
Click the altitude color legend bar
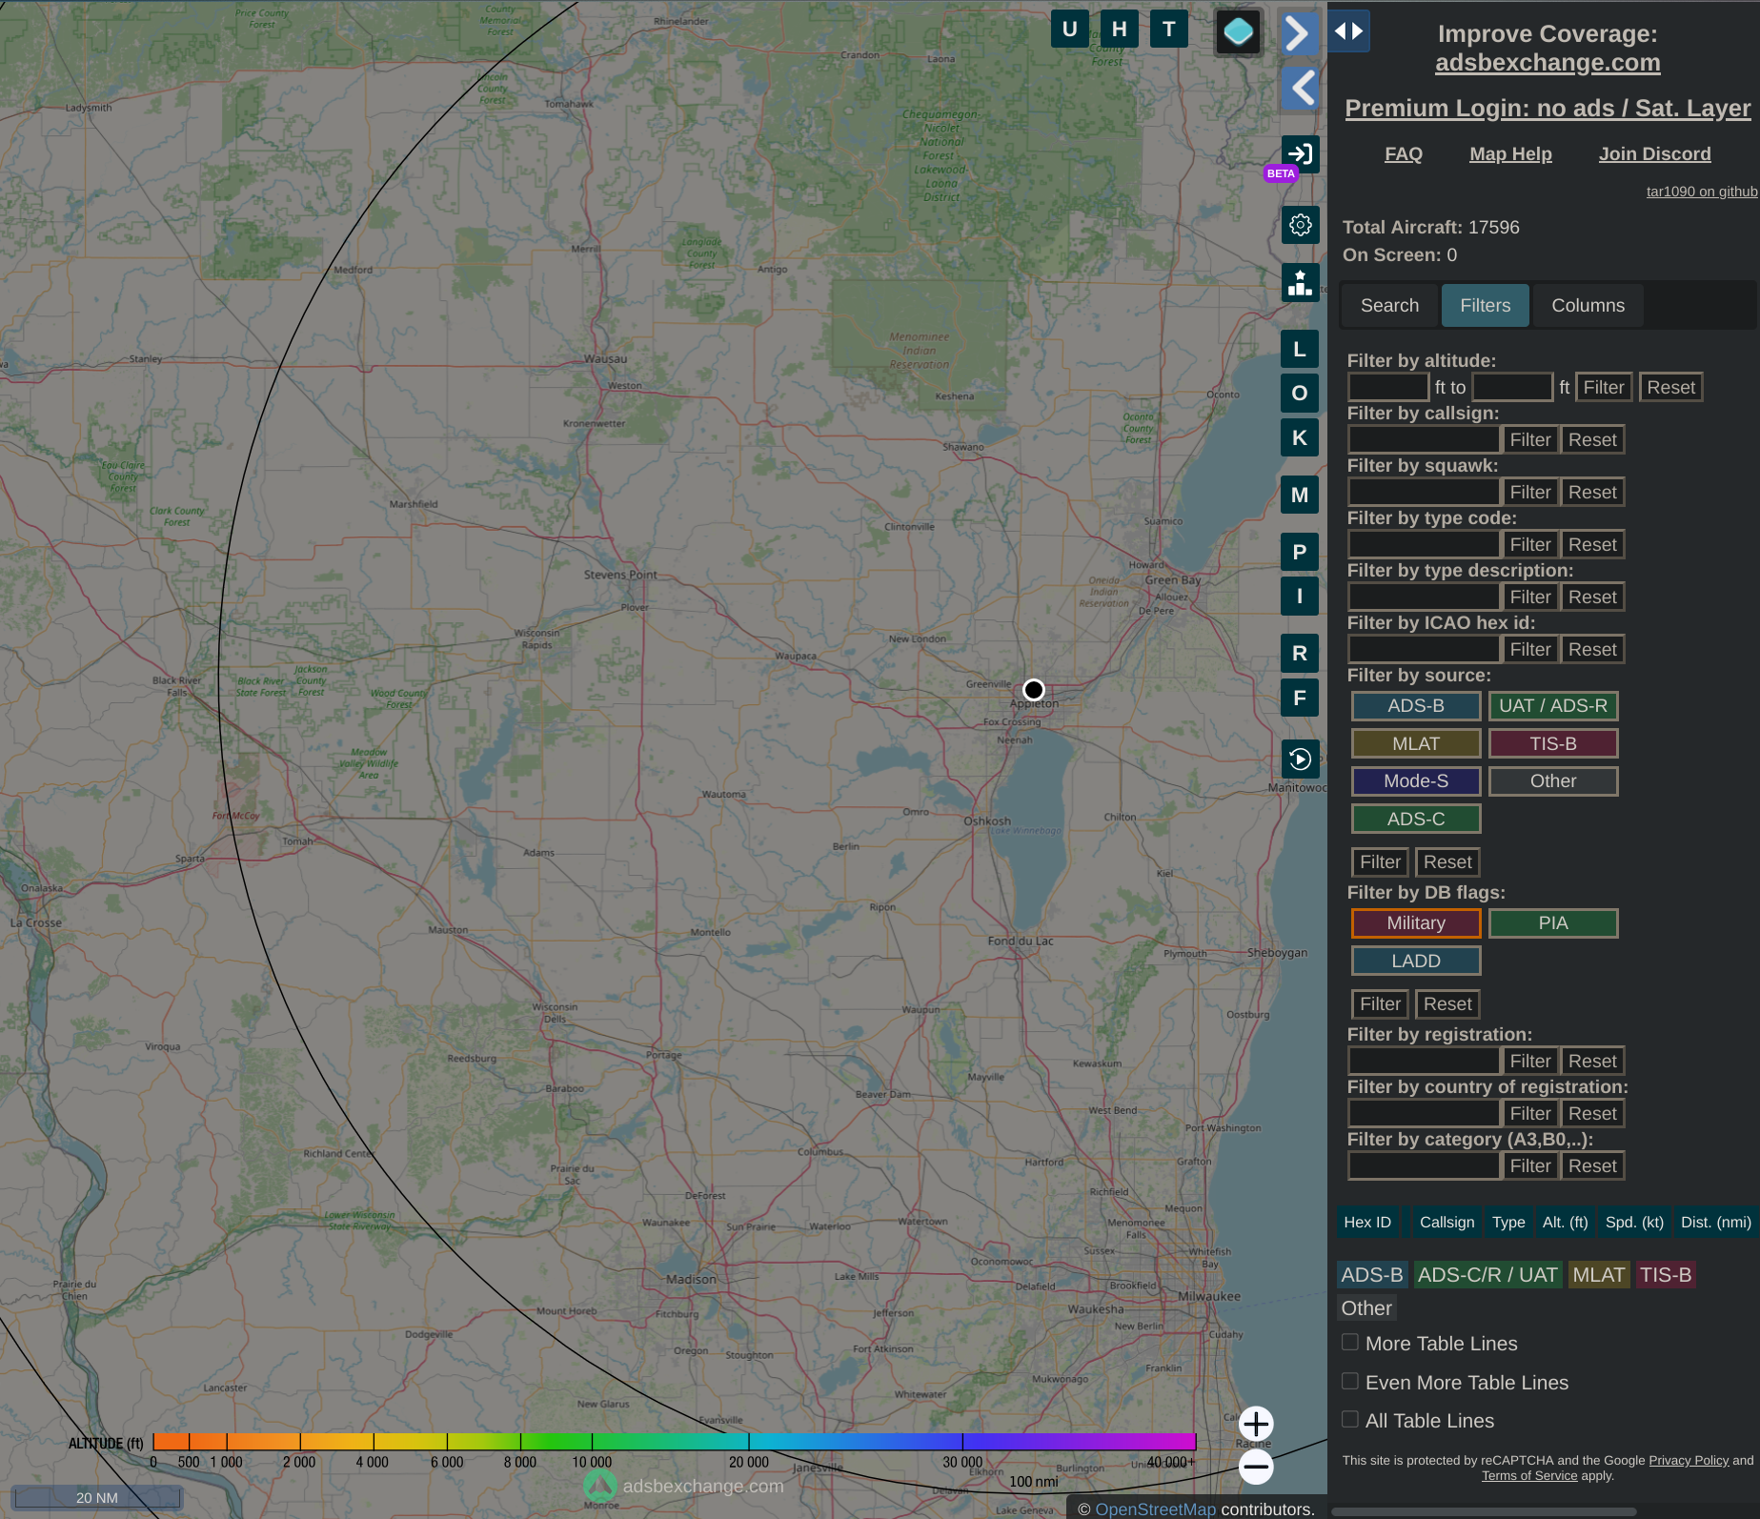click(674, 1441)
